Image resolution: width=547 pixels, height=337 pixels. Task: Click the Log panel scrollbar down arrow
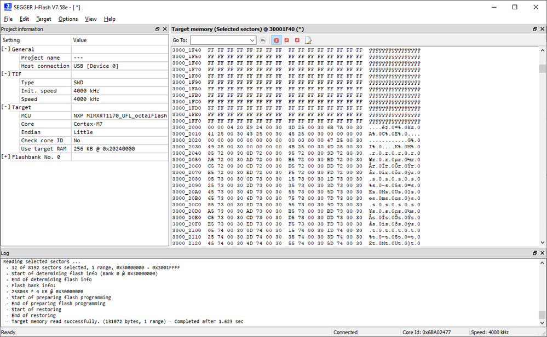(x=542, y=323)
